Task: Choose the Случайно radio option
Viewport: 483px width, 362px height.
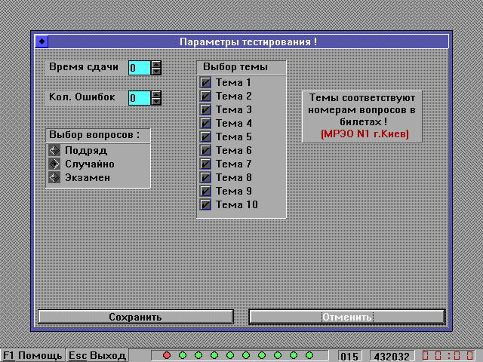Action: click(x=54, y=164)
